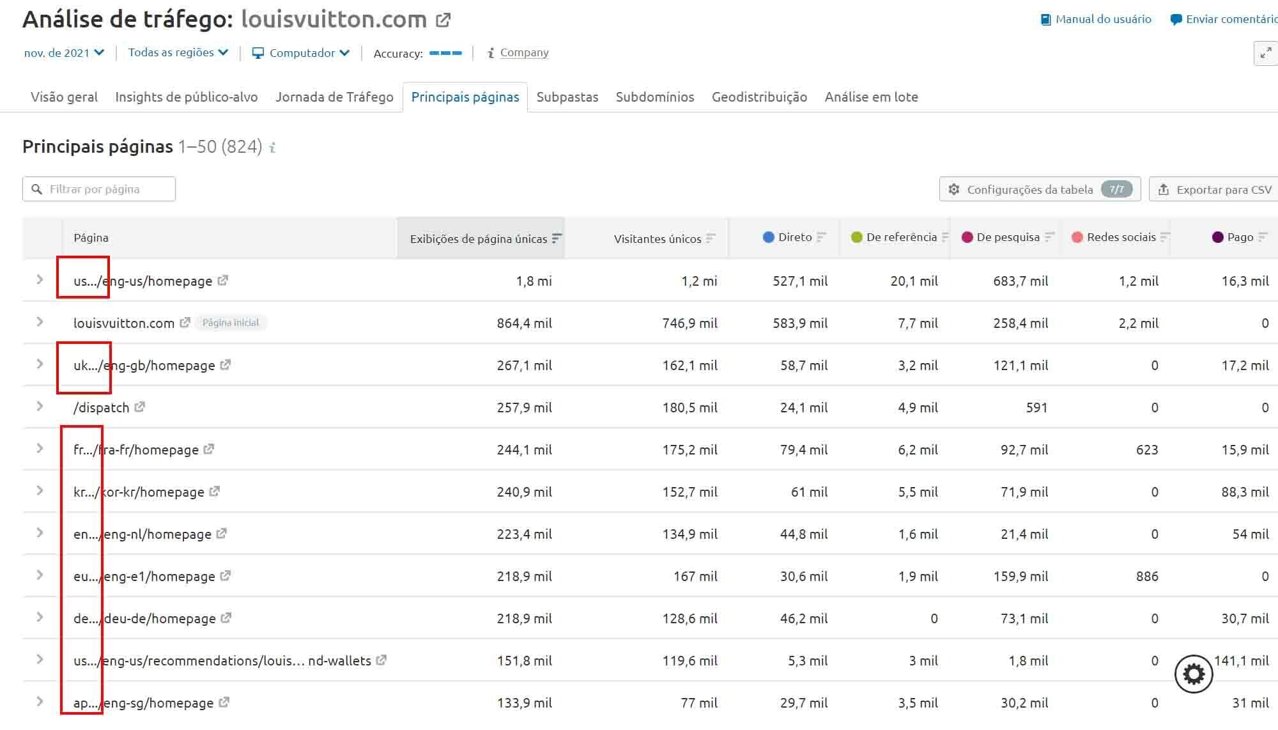The height and width of the screenshot is (730, 1278).
Task: Expand the deu-de/homepage row
Action: click(x=40, y=617)
